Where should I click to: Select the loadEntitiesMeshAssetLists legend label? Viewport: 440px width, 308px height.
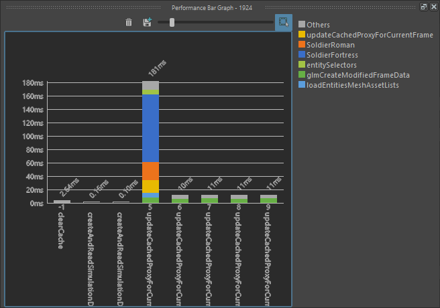[353, 86]
